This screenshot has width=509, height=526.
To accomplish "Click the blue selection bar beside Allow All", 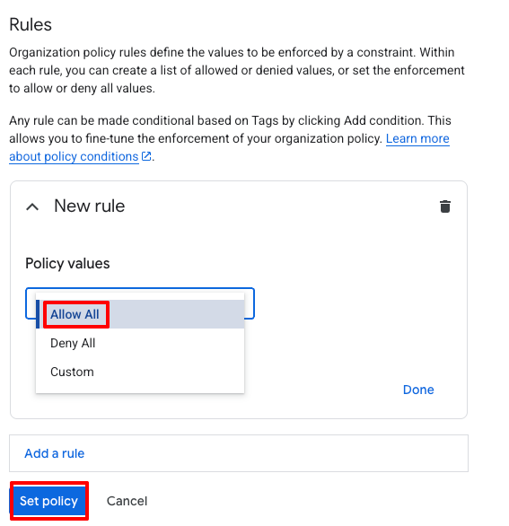I will (x=38, y=314).
